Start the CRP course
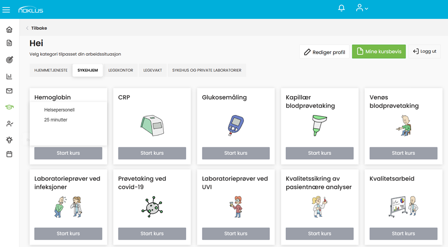 (152, 153)
